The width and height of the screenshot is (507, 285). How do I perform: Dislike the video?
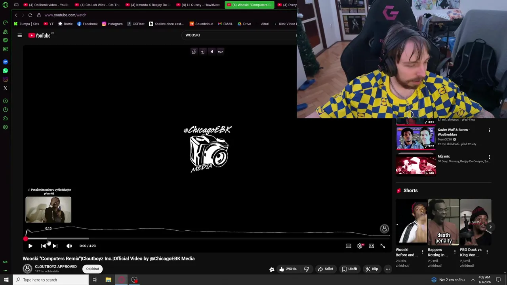[x=307, y=269]
